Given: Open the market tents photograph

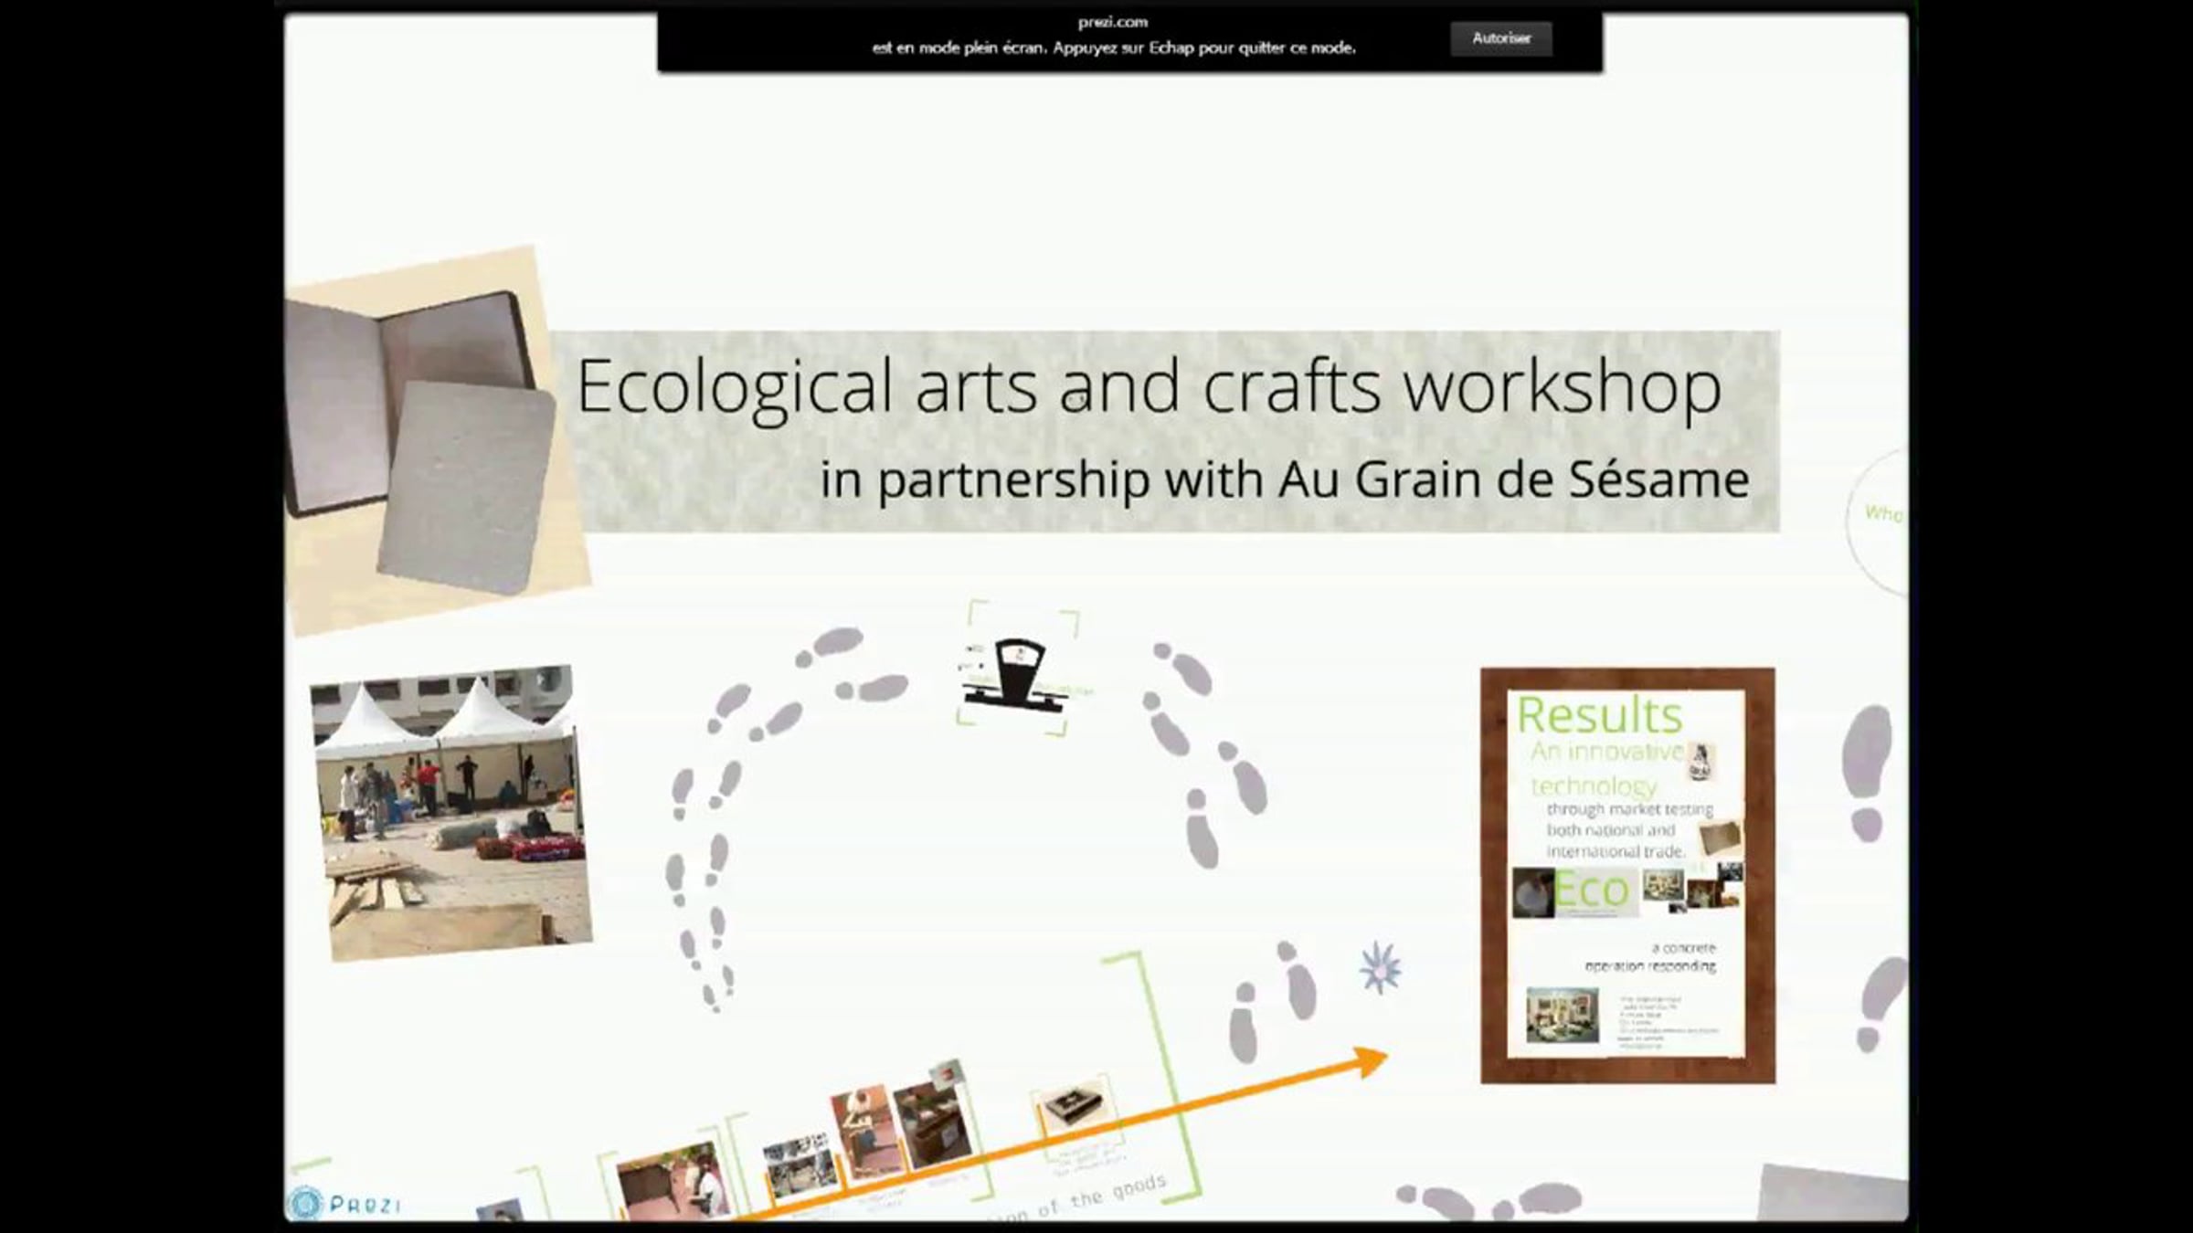Looking at the screenshot, I should [x=450, y=811].
